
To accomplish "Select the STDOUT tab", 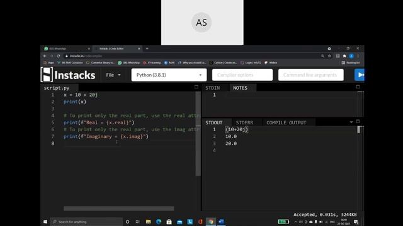I will 214,122.
